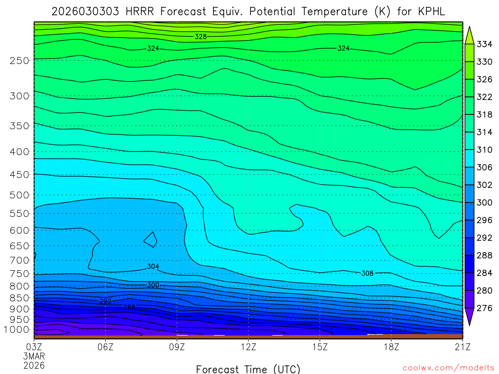Click the 302 value on the colour legend
This screenshot has width=499, height=374.
coord(484,185)
